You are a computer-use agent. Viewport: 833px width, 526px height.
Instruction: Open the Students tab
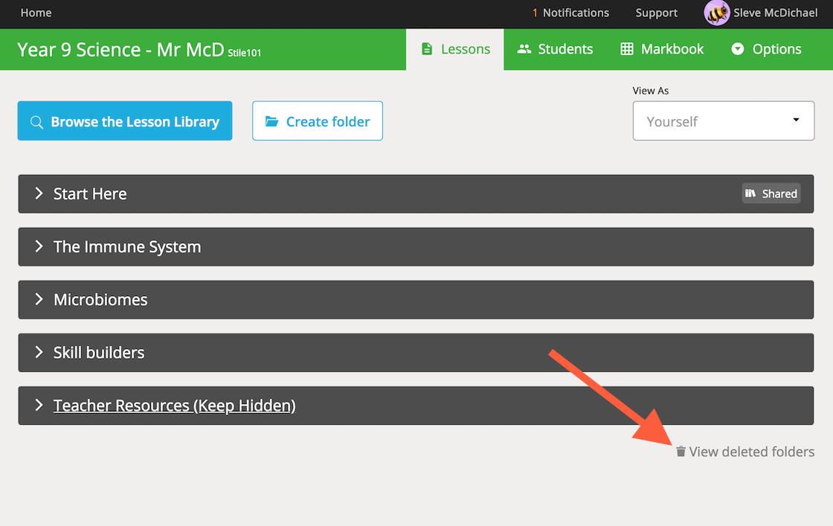click(555, 49)
